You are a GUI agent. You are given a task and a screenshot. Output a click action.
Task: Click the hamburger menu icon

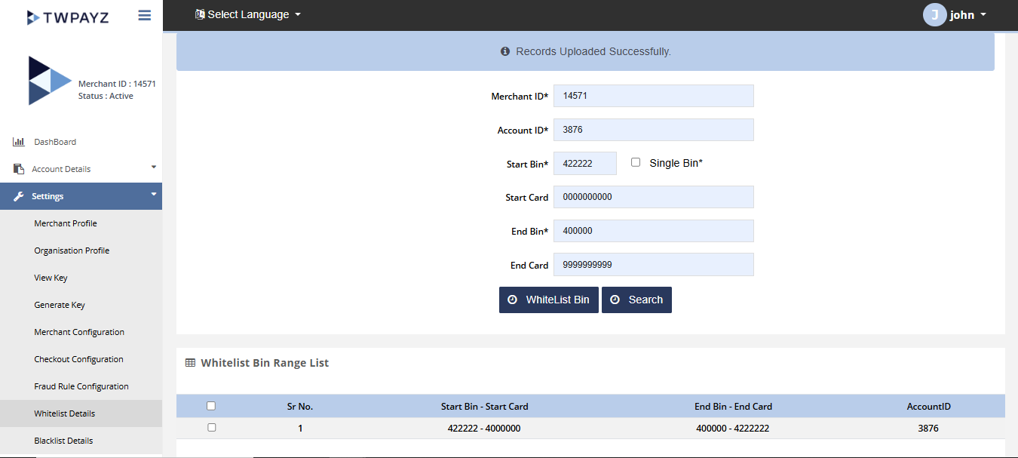tap(145, 15)
